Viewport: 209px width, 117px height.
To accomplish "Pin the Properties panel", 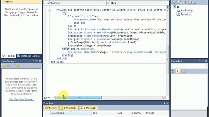I will (203, 61).
